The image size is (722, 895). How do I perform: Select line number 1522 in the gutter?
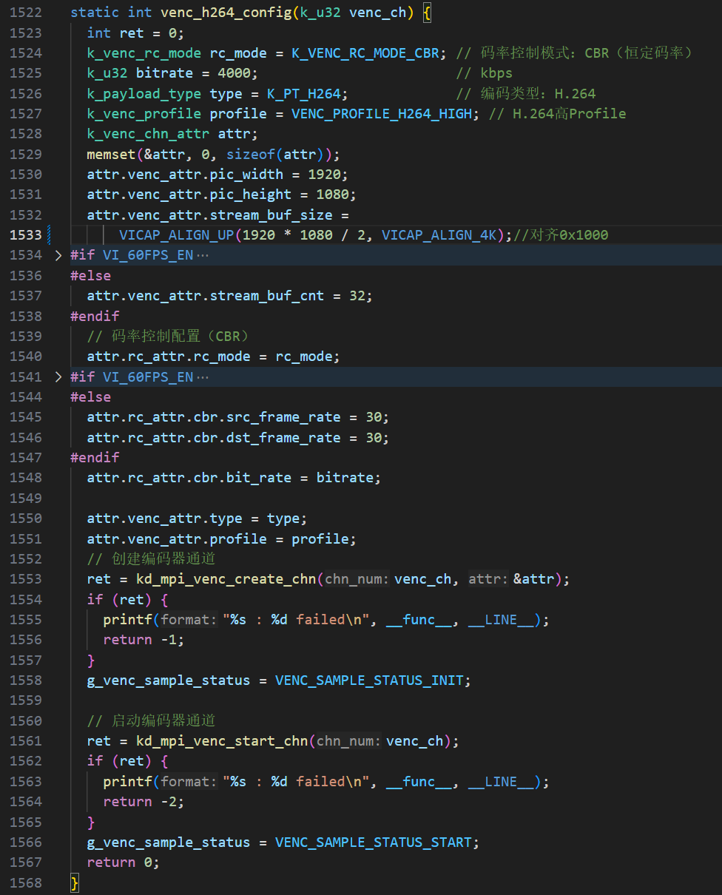pyautogui.click(x=26, y=13)
